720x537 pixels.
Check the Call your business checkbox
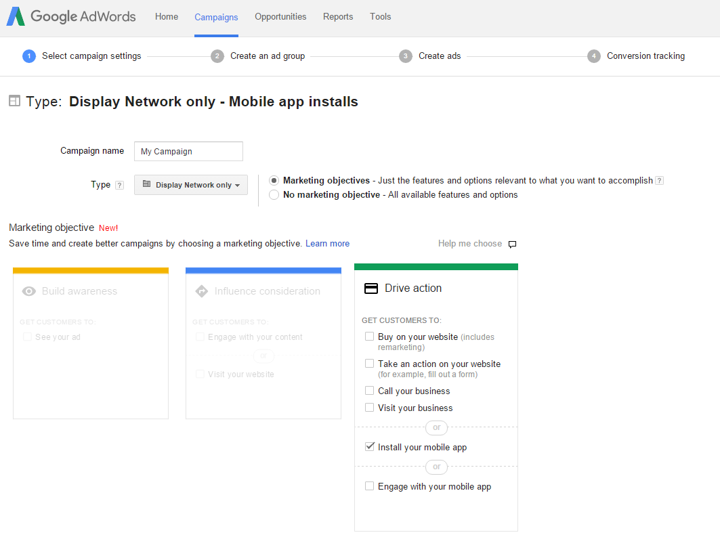click(x=369, y=391)
